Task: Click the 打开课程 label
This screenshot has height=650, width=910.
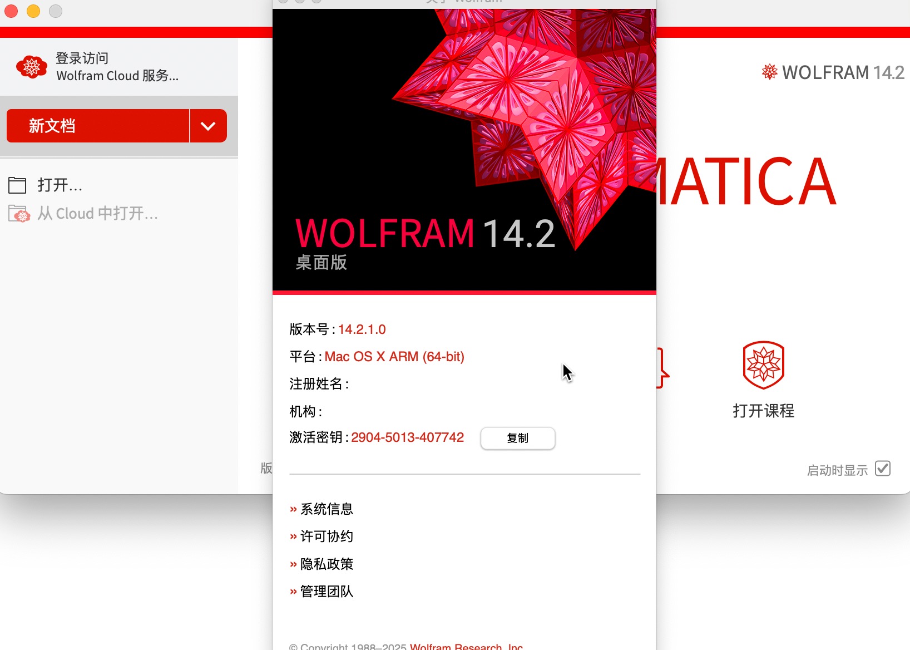Action: pos(764,411)
